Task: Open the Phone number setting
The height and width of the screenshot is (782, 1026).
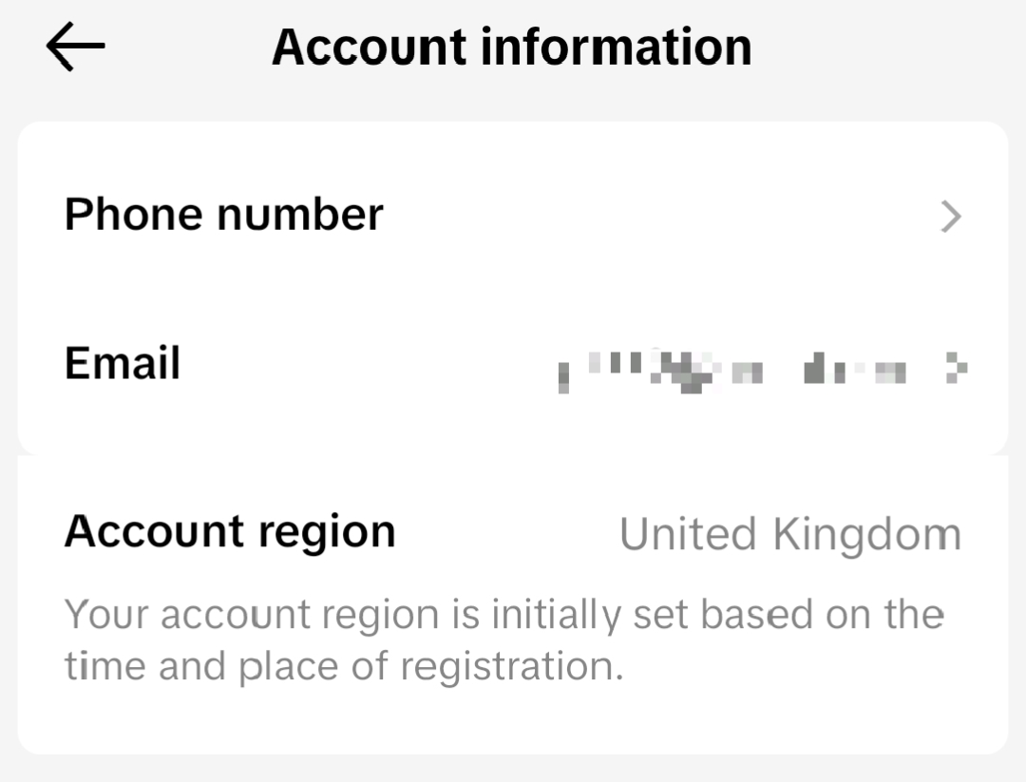Action: 513,216
